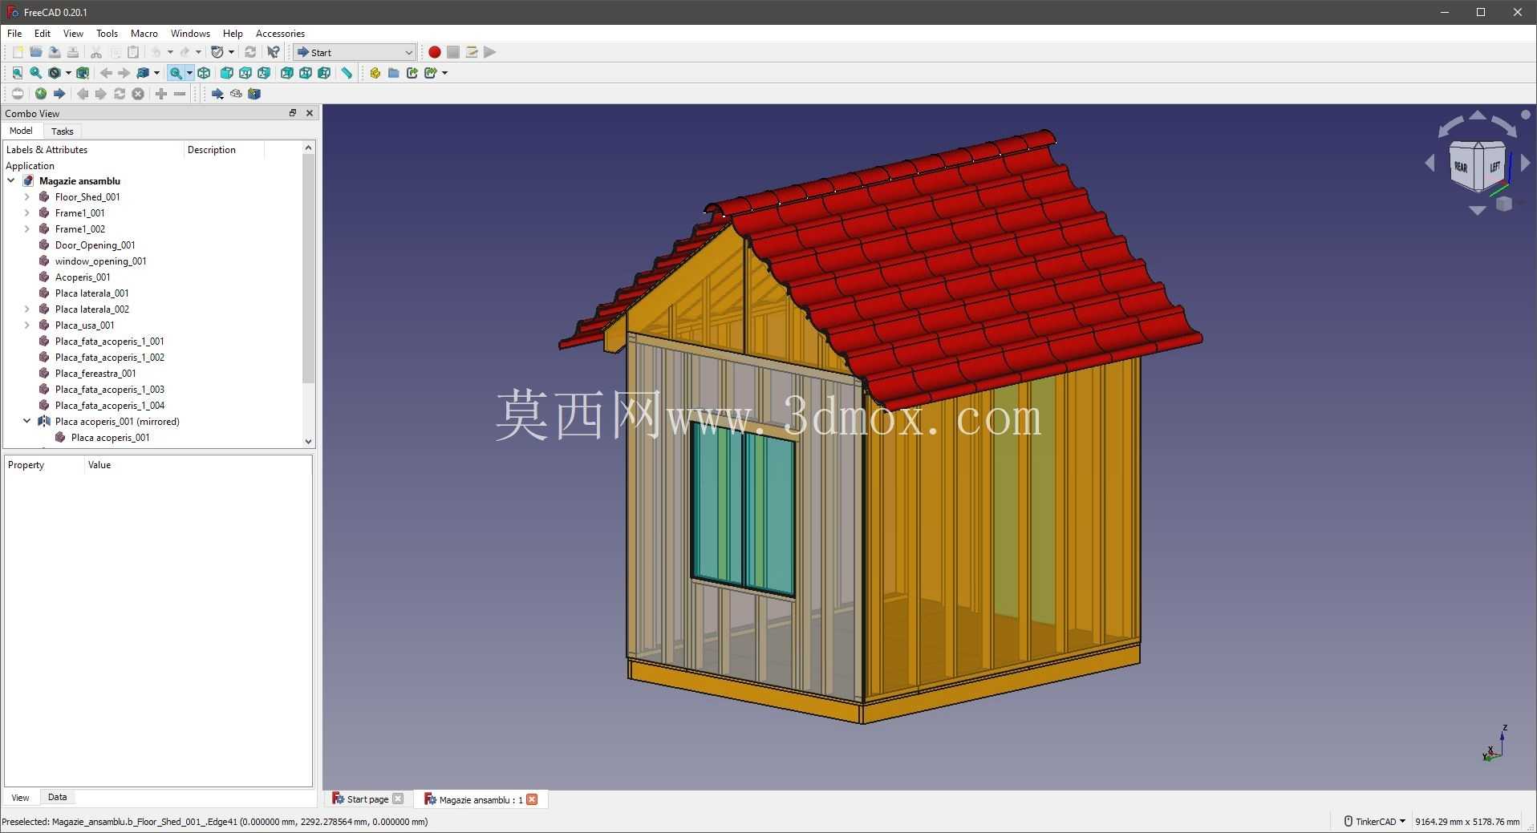
Task: Rotate view with navigation cube up arrow
Action: click(1478, 115)
